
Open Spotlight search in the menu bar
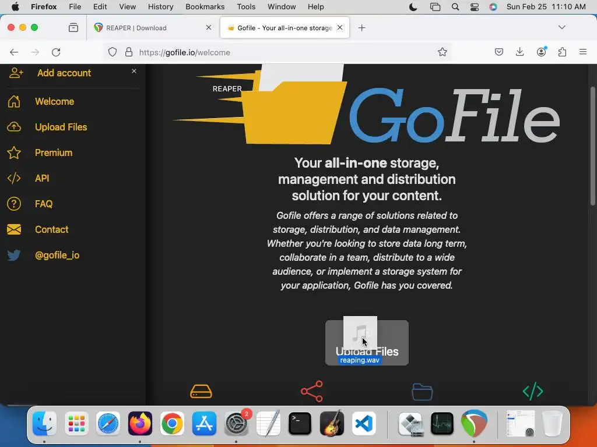tap(455, 7)
